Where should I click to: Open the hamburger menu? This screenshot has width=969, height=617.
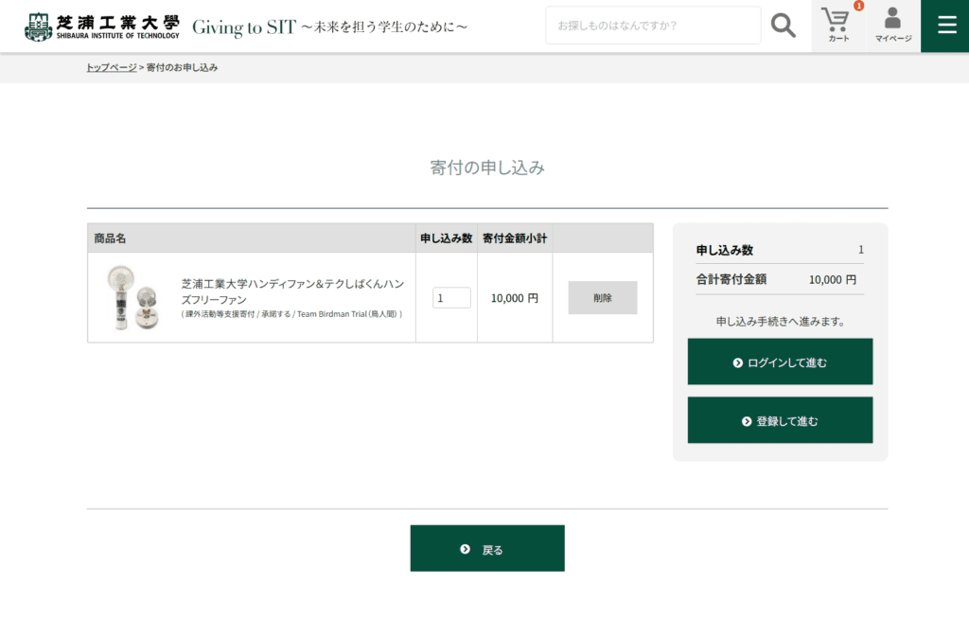tap(946, 26)
